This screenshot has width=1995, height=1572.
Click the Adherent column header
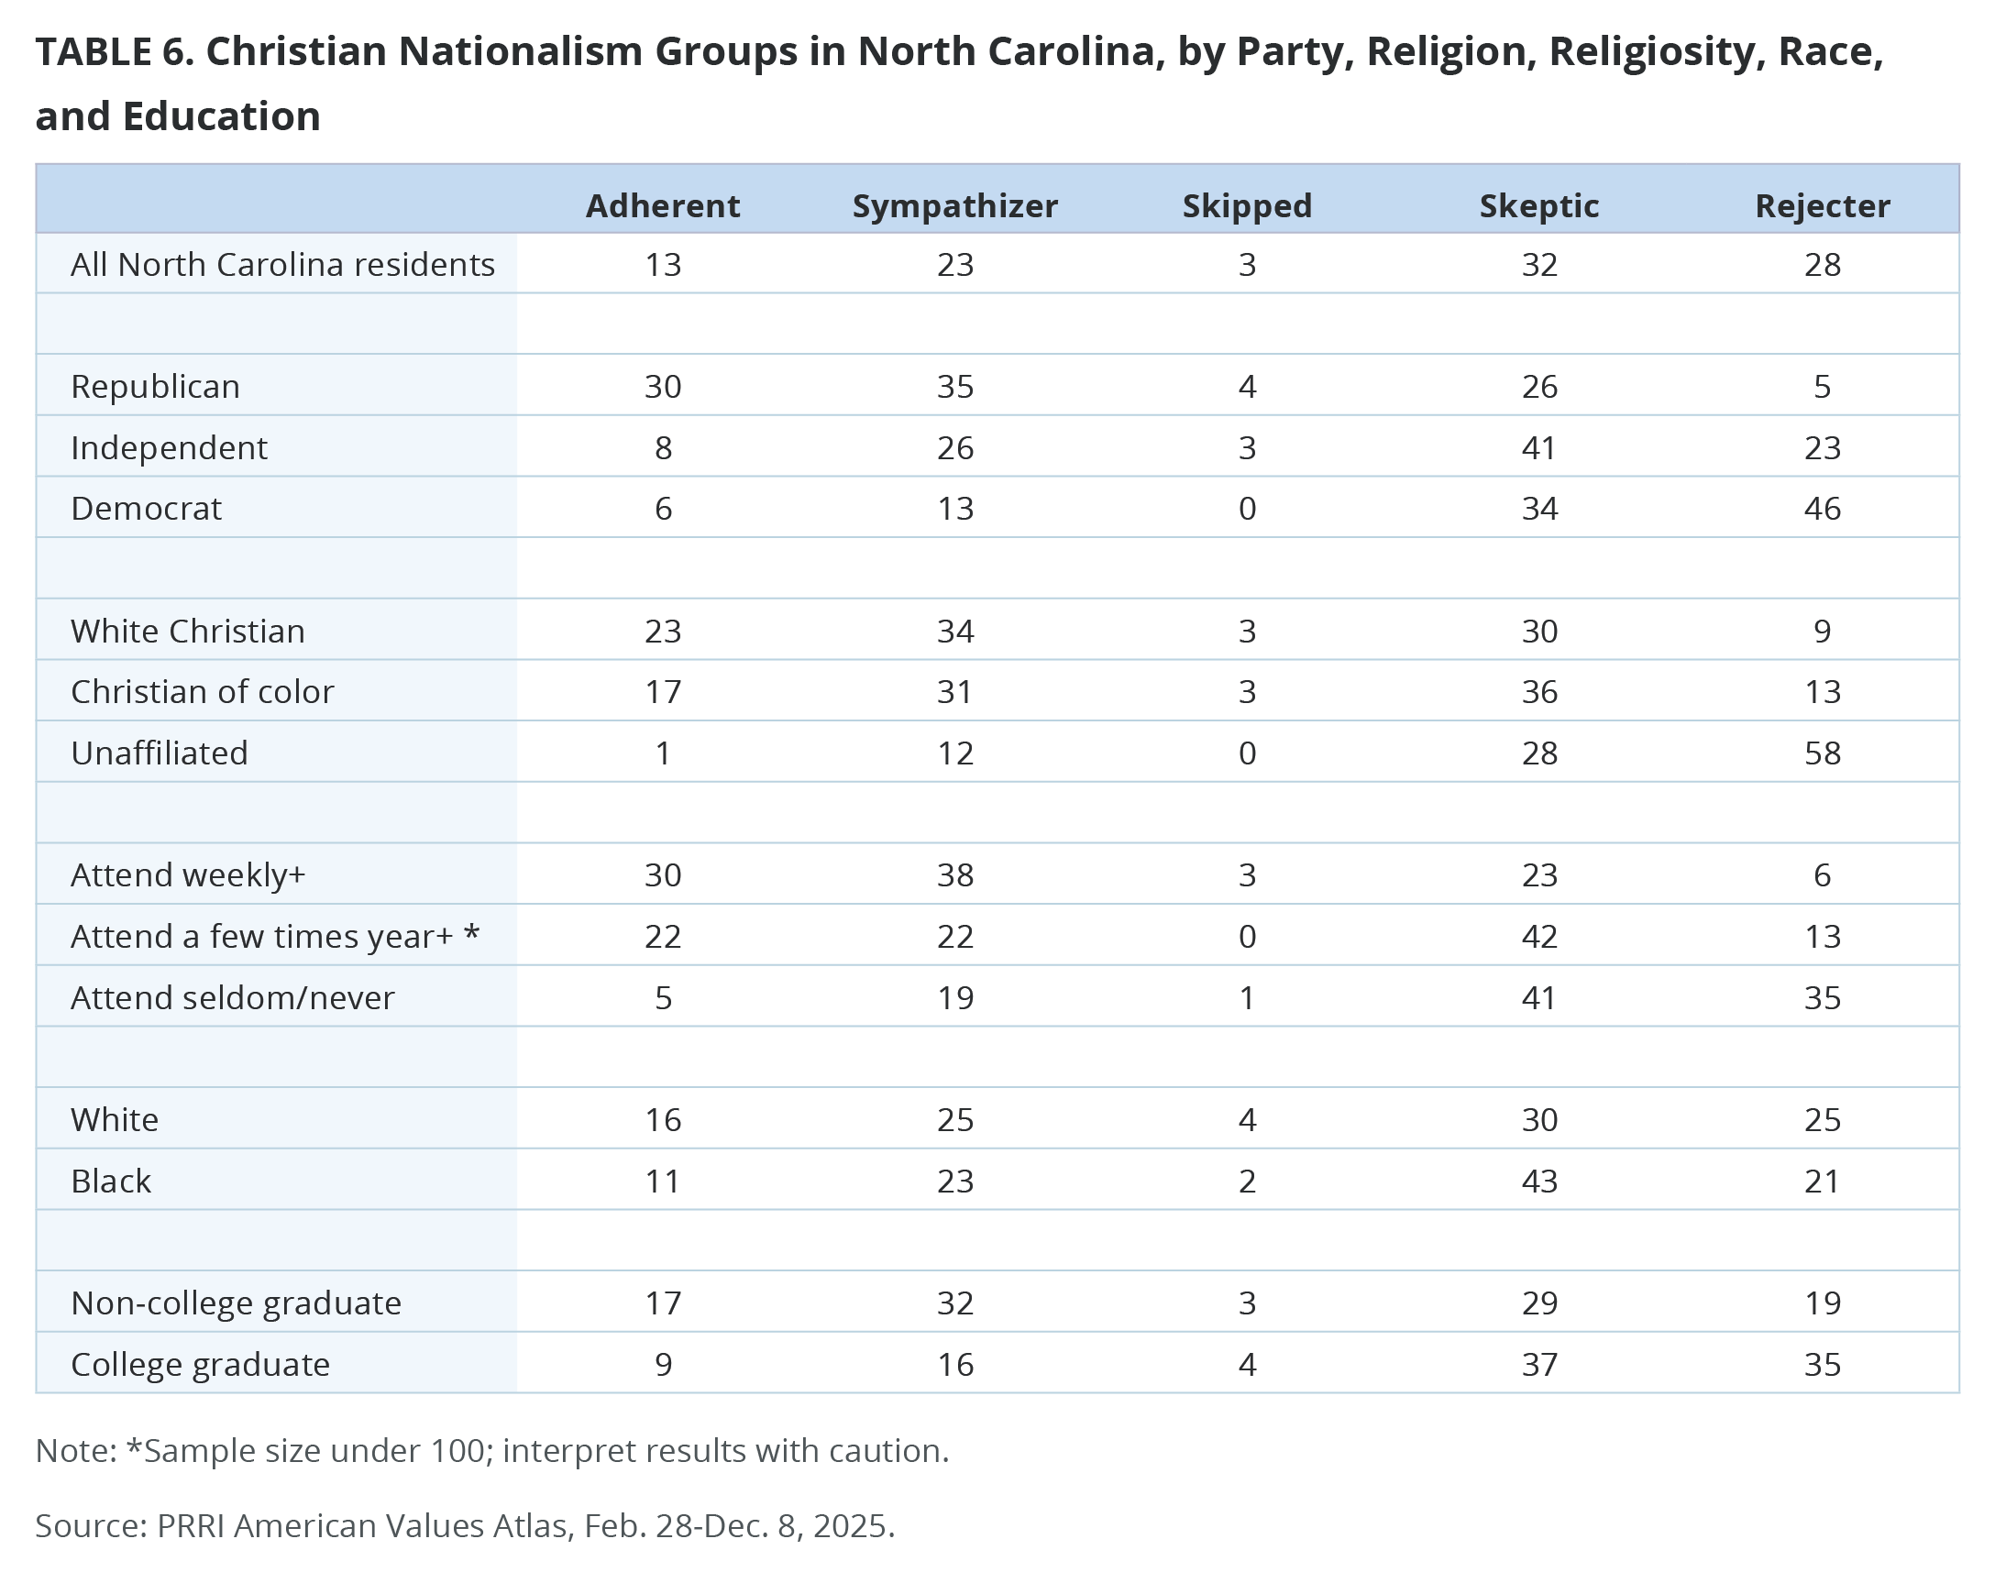click(662, 205)
